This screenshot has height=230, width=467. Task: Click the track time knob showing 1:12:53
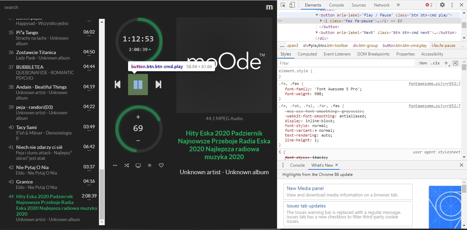click(x=138, y=39)
